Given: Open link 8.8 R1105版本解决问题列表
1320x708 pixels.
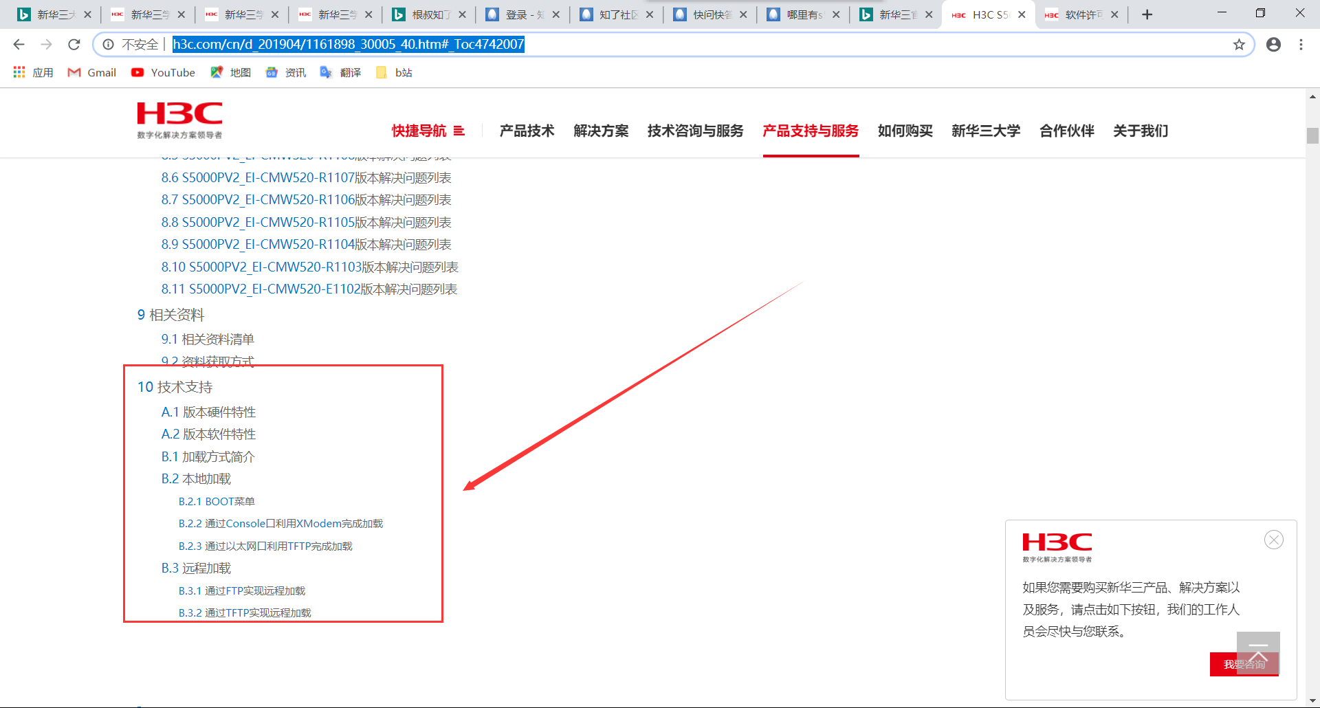Looking at the screenshot, I should pos(307,223).
